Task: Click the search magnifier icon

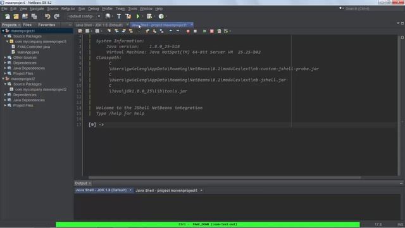Action: 341,8
